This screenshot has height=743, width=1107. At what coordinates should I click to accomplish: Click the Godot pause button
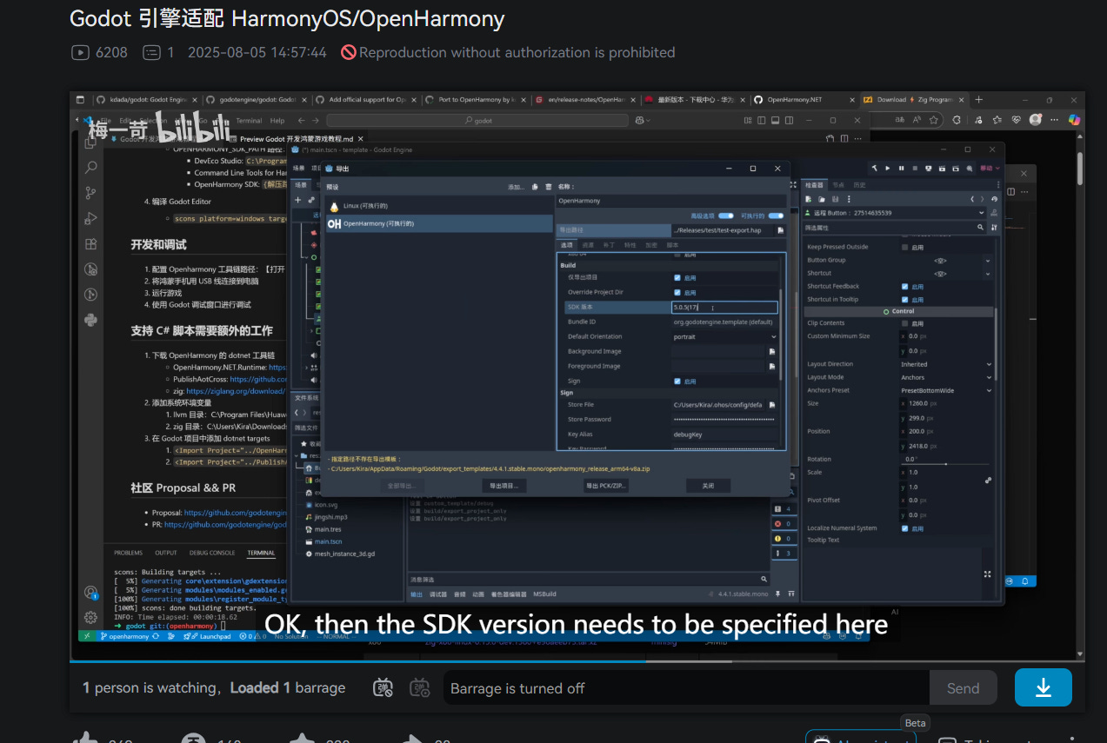click(x=902, y=169)
